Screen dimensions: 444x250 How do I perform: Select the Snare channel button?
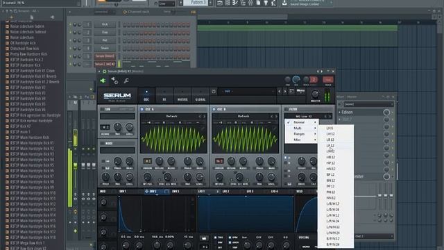click(x=105, y=48)
